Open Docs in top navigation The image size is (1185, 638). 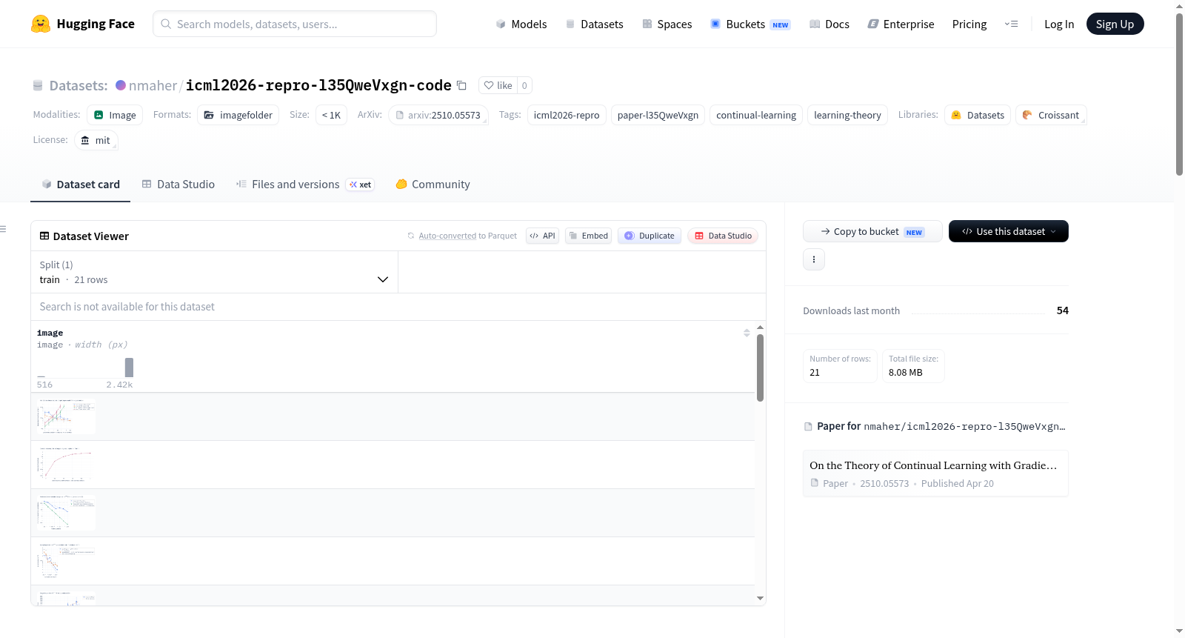[x=829, y=24]
